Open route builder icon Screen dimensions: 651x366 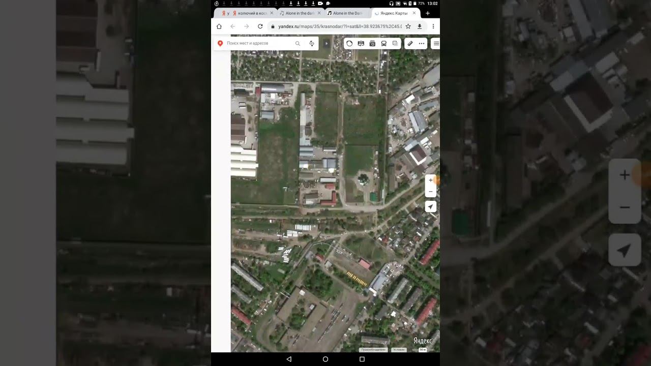(x=311, y=44)
